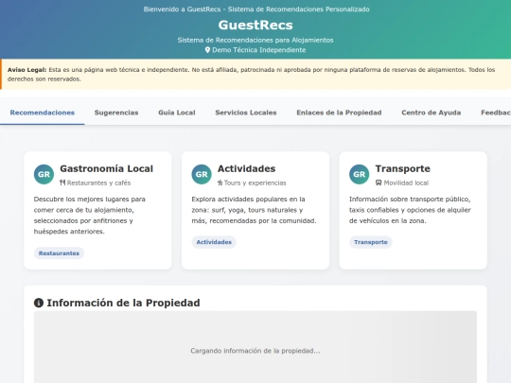Viewport: 511px width, 383px height.
Task: Click the Gastronomía Local description paragraph
Action: 90,216
